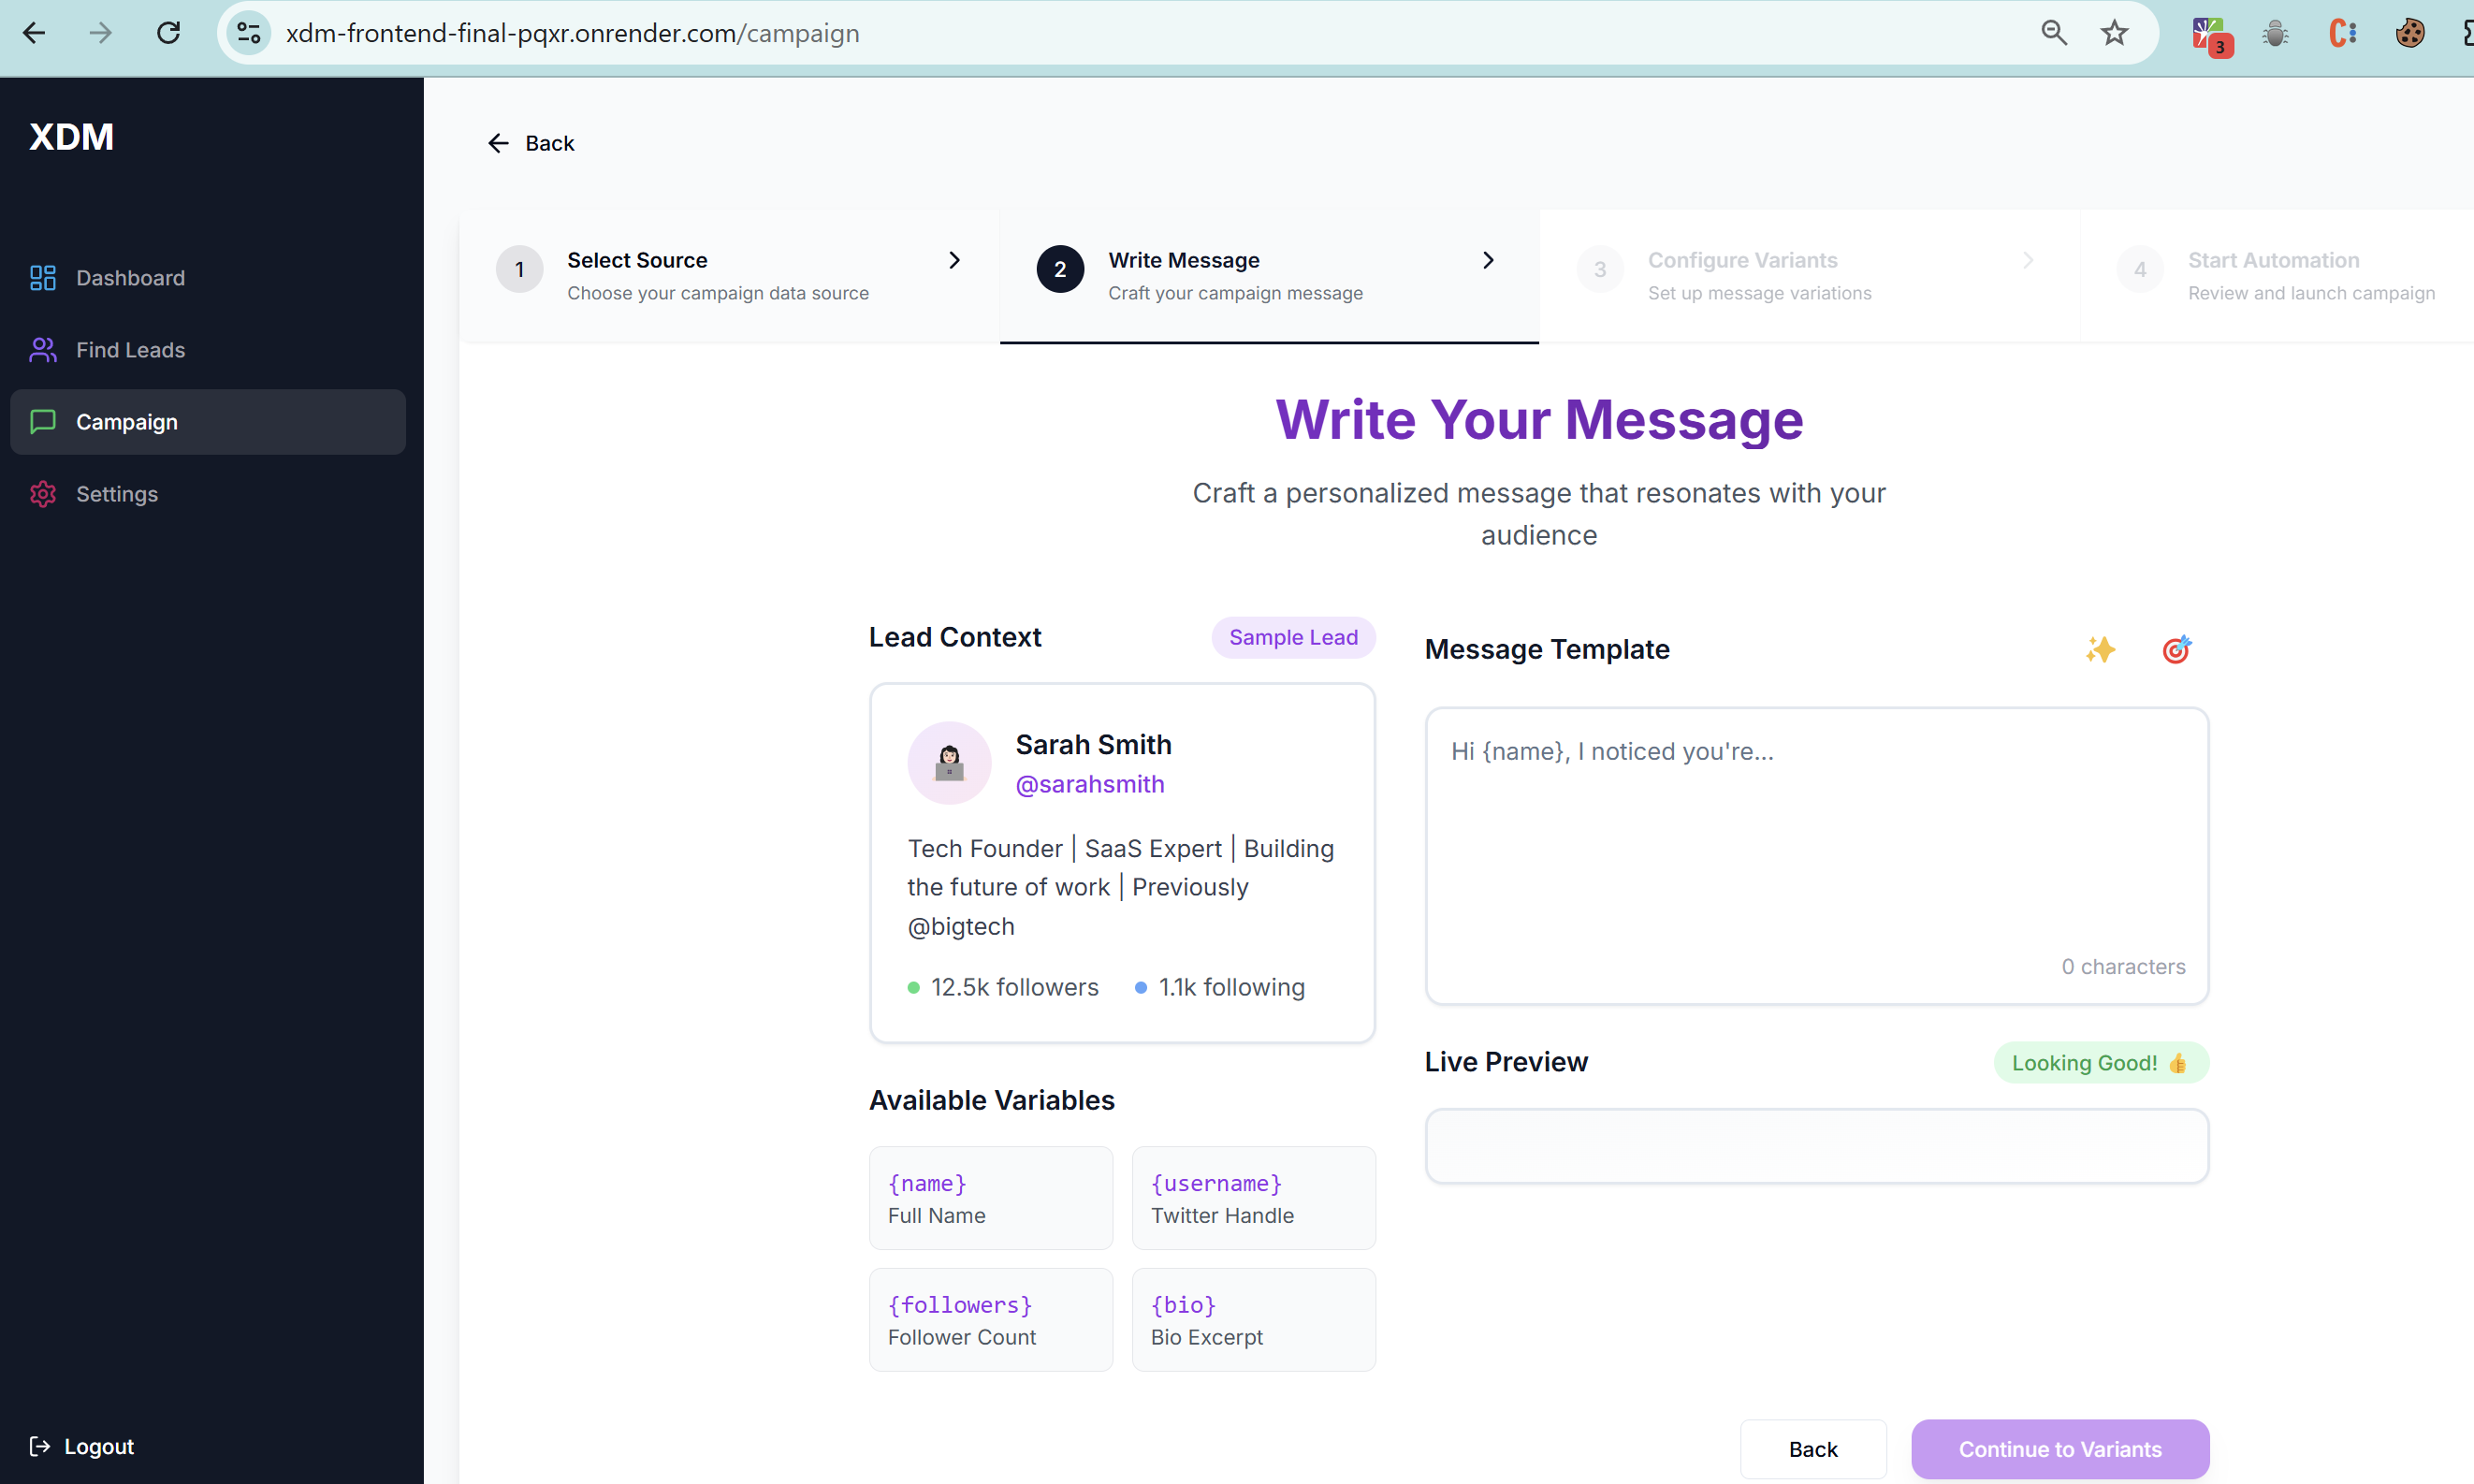This screenshot has height=1484, width=2474.
Task: Click the Dashboard grid icon
Action: point(43,278)
